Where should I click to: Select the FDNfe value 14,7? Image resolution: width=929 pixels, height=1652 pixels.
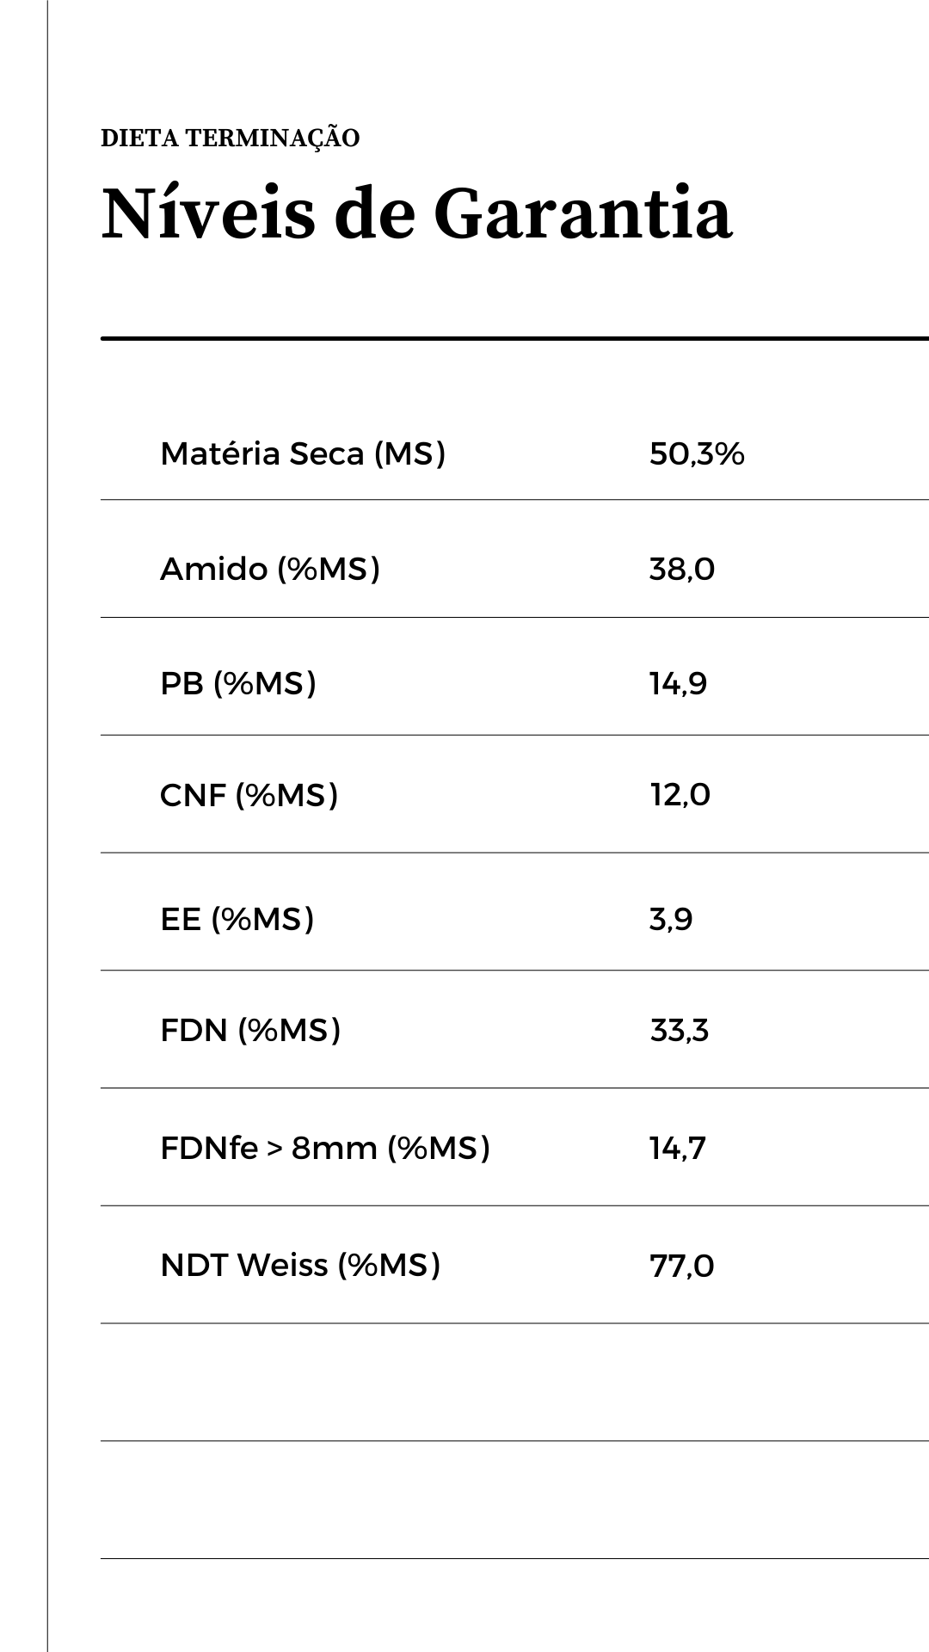pyautogui.click(x=677, y=1149)
